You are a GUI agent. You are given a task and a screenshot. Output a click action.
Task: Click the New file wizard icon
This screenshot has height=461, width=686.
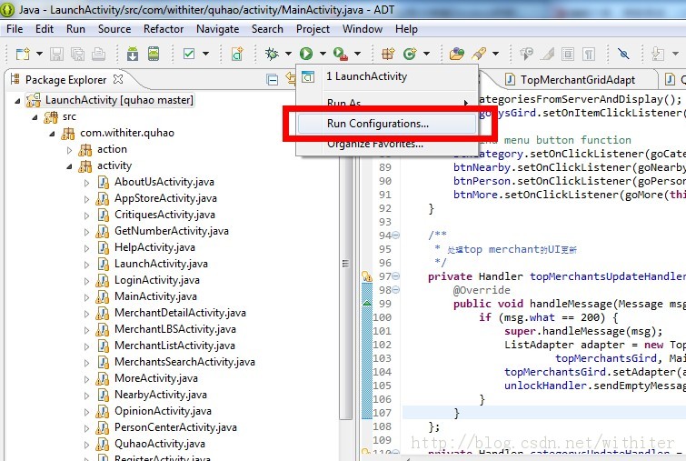(18, 54)
